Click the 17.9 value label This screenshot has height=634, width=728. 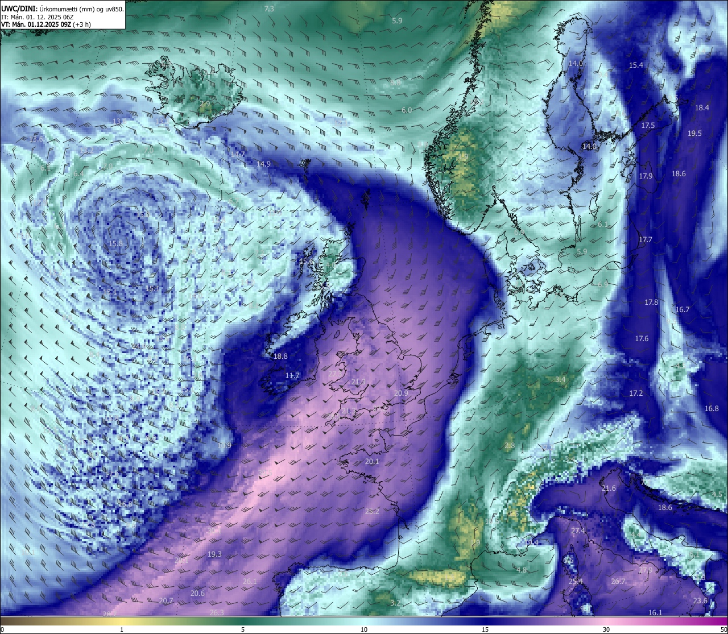(x=646, y=176)
